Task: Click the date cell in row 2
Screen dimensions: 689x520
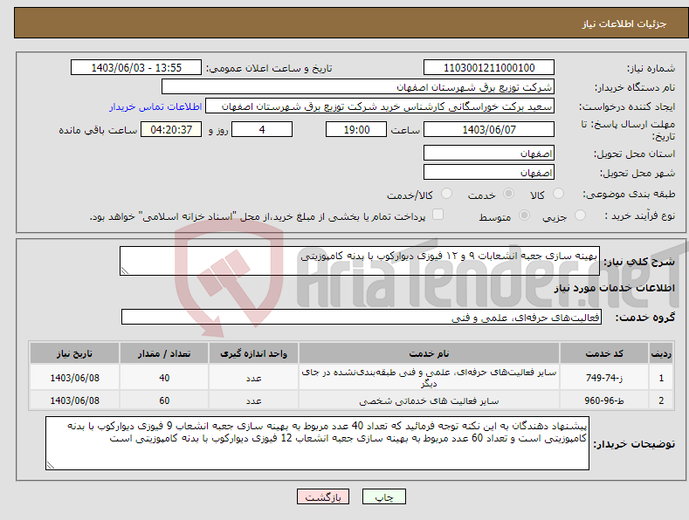Action: (x=74, y=400)
